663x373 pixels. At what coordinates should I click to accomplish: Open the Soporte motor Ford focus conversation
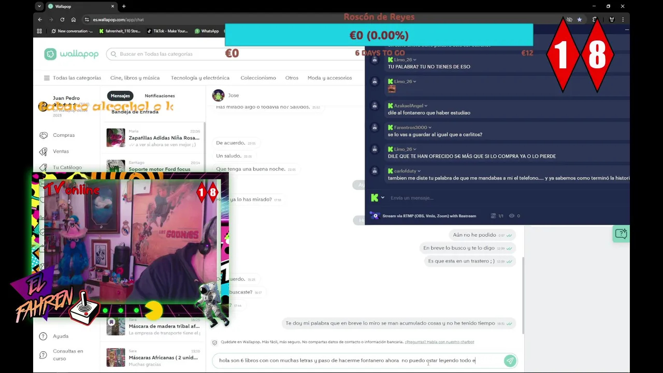[153, 166]
